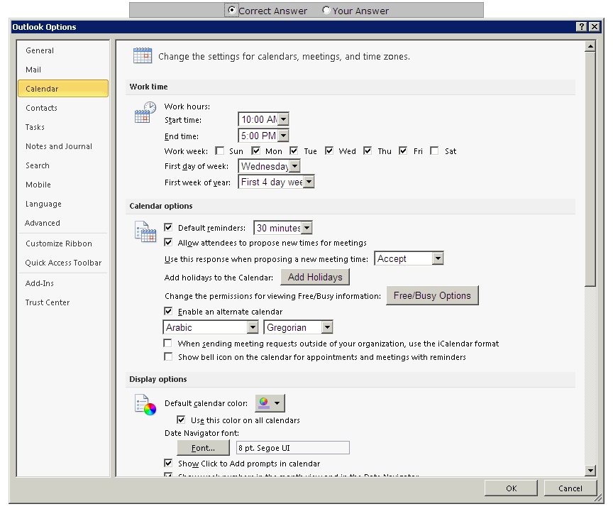
Task: Uncheck the Mon work week checkbox
Action: pos(256,151)
